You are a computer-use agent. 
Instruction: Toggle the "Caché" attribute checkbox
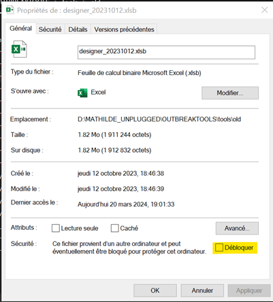[x=114, y=228]
